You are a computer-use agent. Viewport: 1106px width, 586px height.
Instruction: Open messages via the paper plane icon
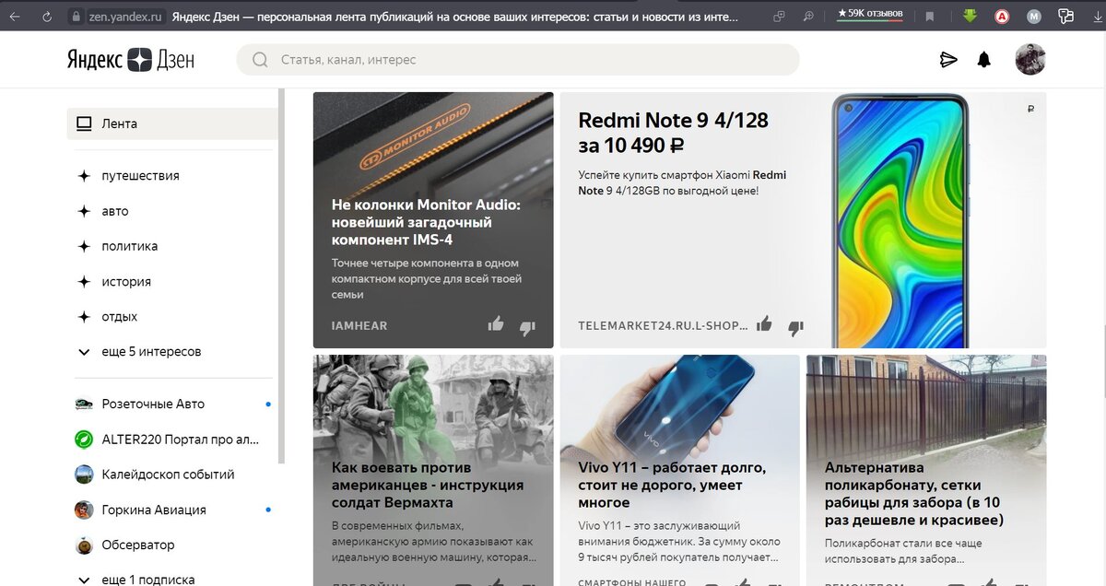click(x=948, y=60)
